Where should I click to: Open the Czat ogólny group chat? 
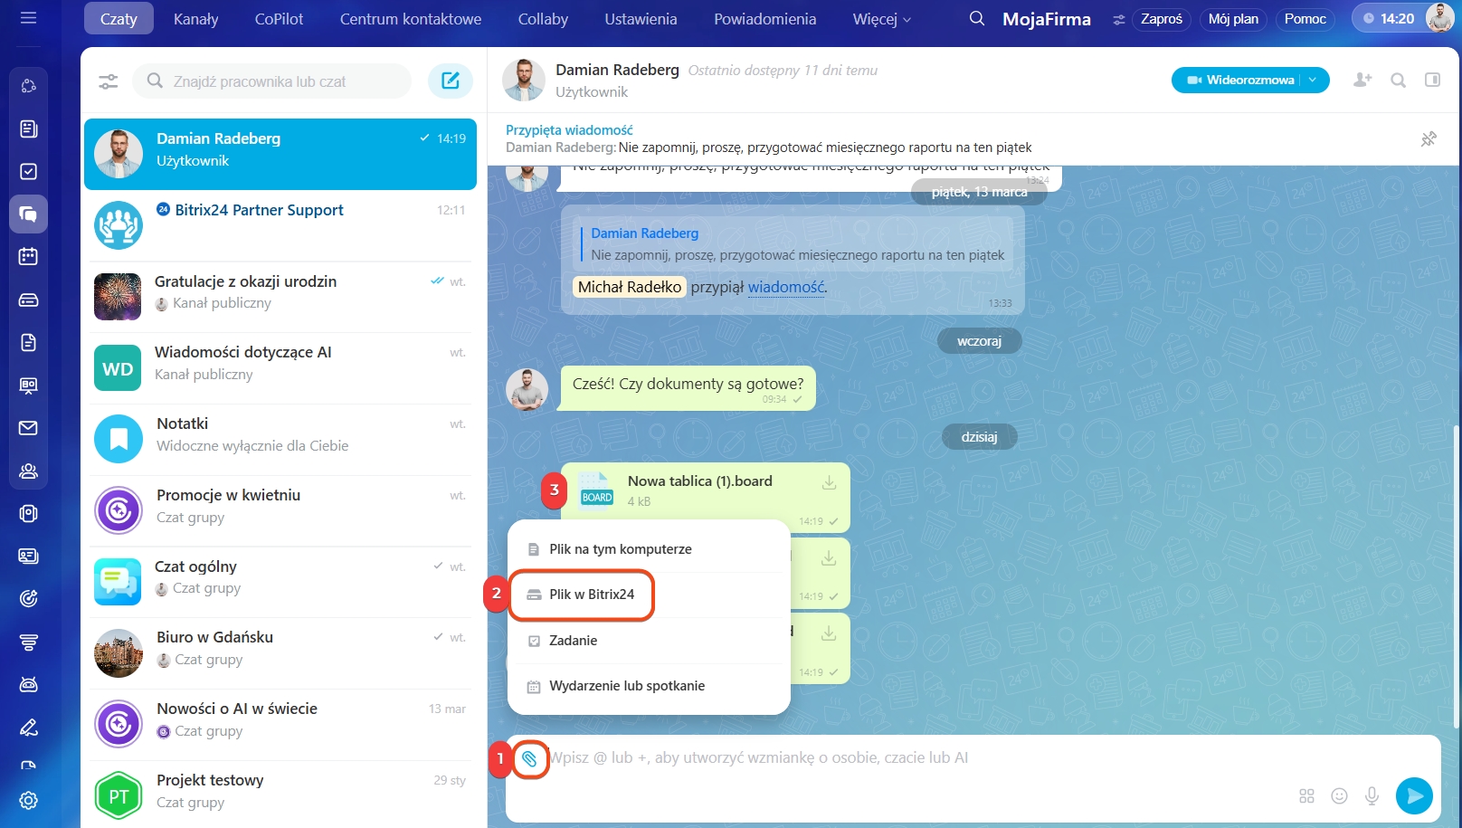(x=280, y=582)
